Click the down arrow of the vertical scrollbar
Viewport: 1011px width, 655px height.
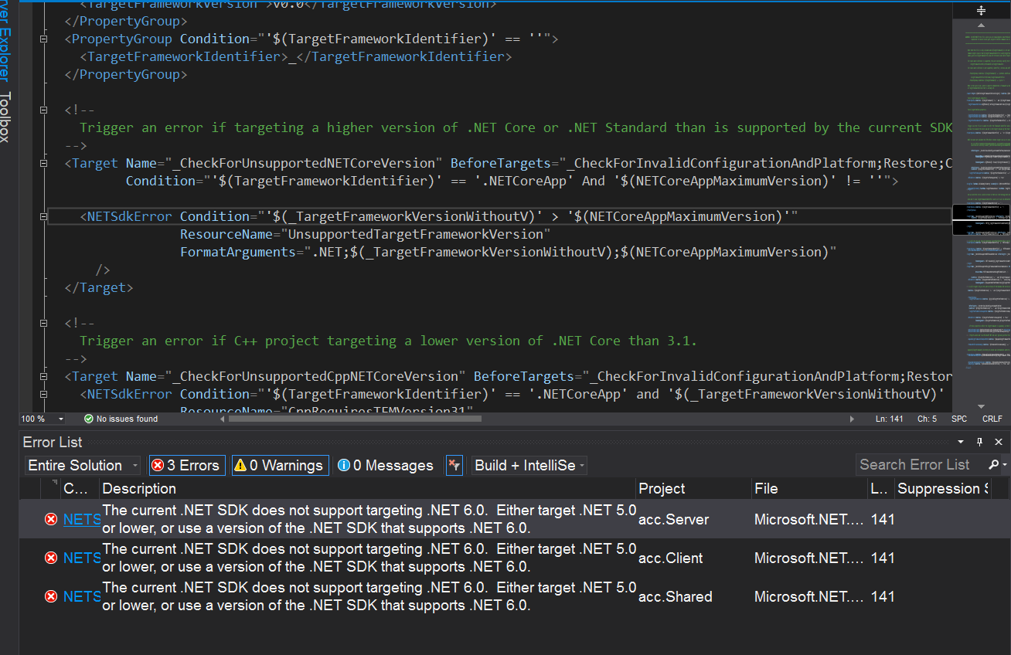click(x=981, y=406)
